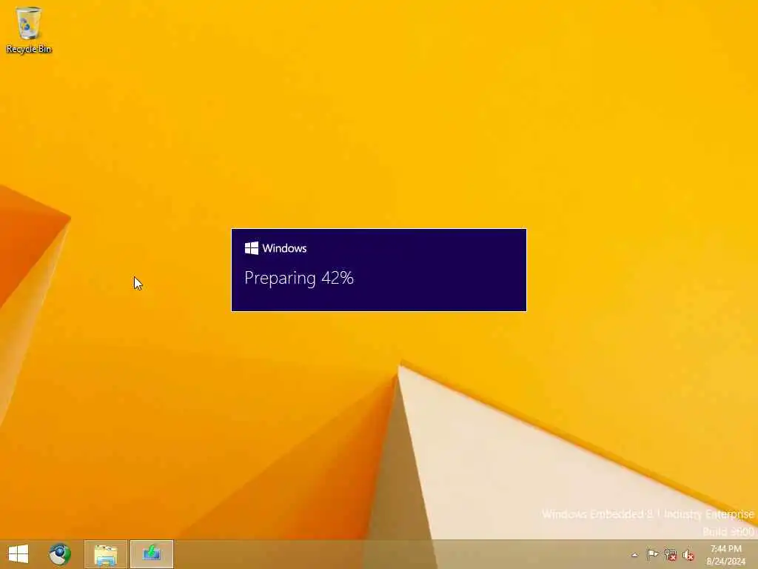
Task: Open File Explorer from the taskbar
Action: pos(105,554)
